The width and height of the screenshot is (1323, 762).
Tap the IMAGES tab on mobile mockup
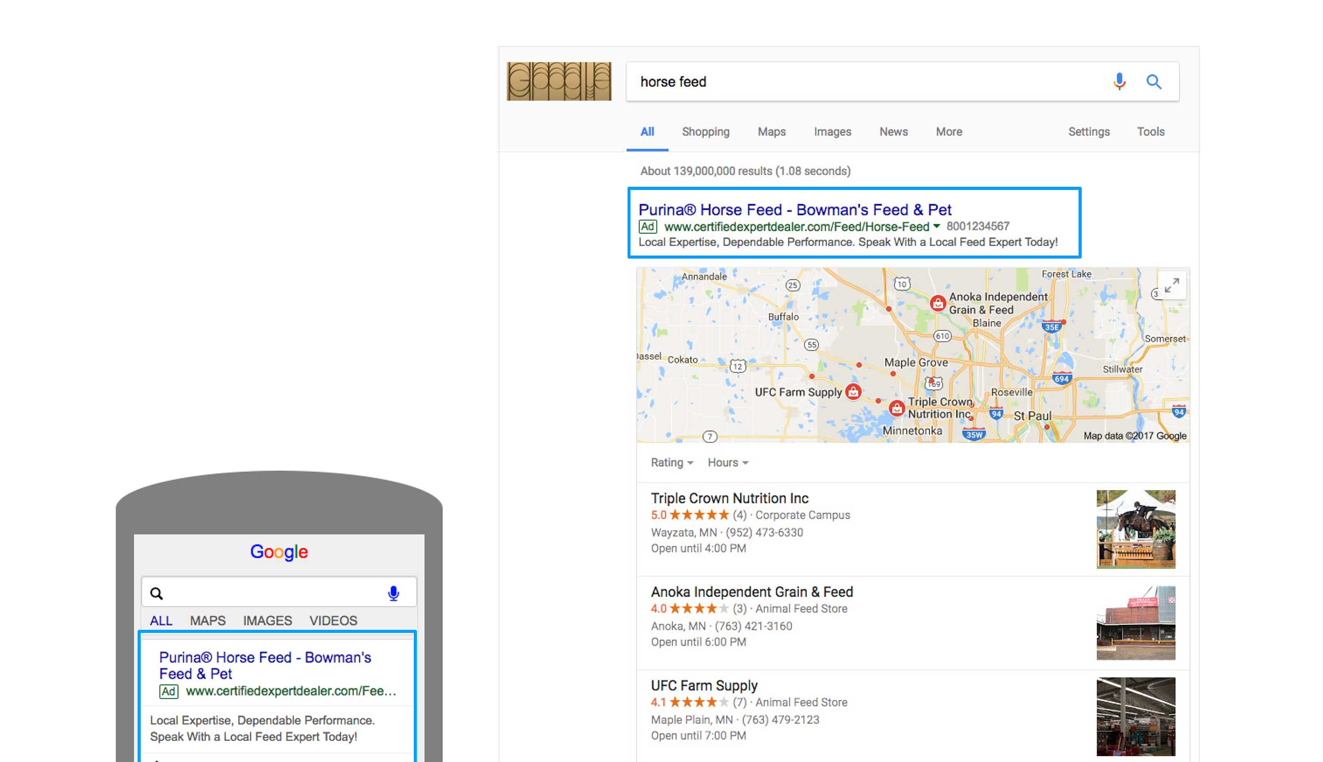267,620
